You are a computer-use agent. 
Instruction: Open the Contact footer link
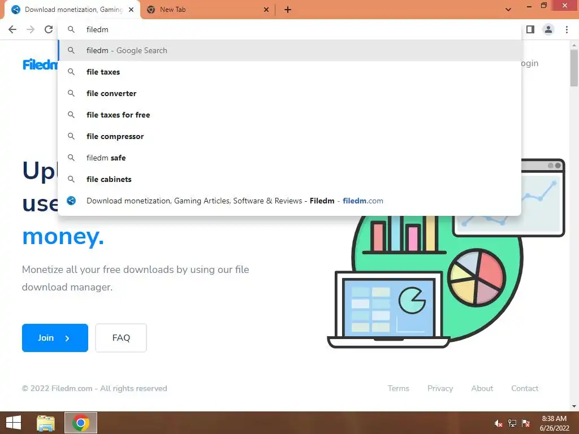(525, 388)
